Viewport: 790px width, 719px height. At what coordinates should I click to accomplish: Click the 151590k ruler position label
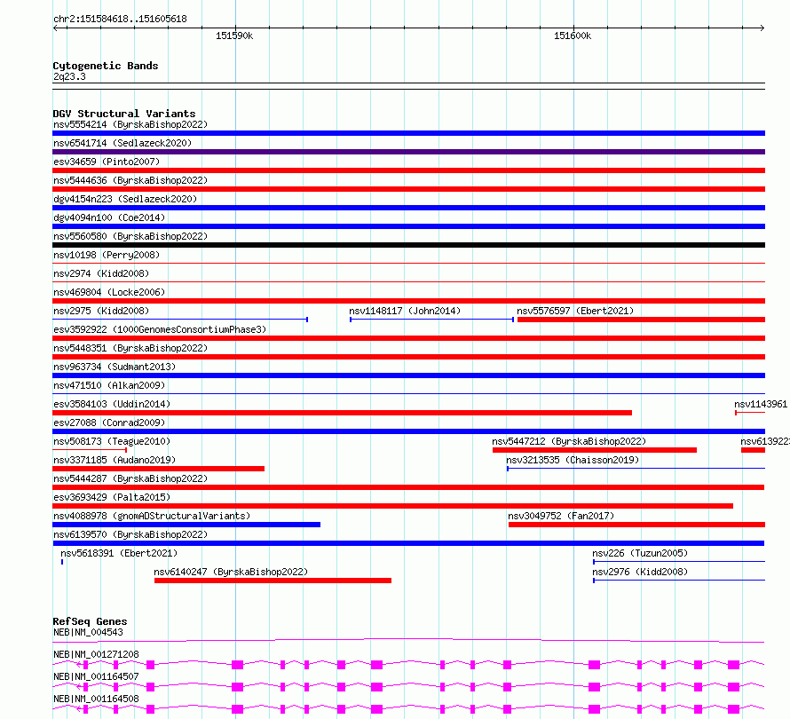click(x=234, y=36)
